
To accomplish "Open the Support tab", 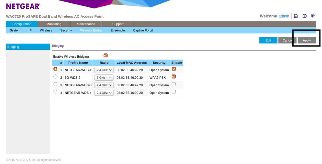I will (118, 24).
